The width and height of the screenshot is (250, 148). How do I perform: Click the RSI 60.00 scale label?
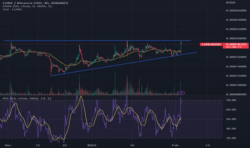[x=231, y=110]
